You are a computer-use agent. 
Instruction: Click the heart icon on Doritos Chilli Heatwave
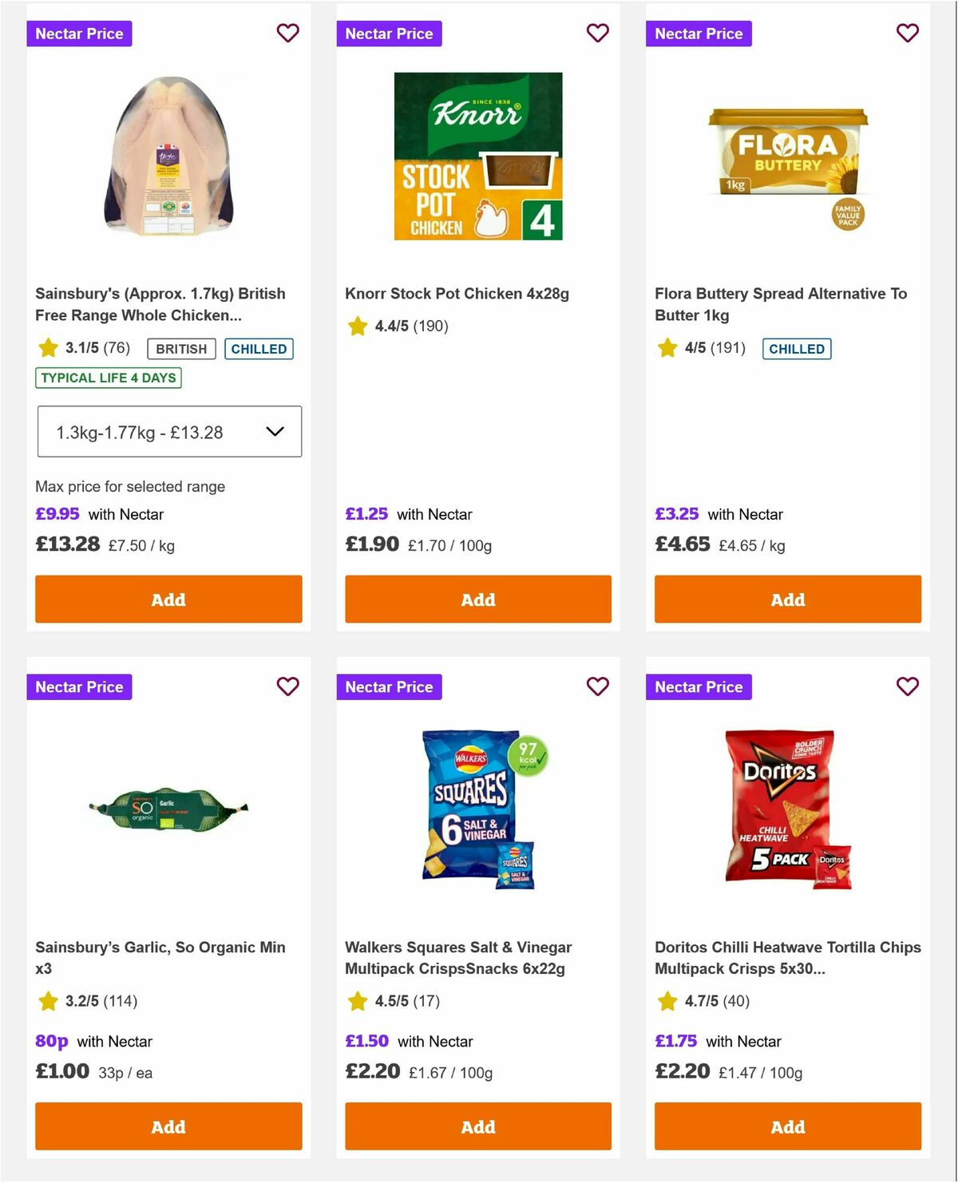pos(907,686)
